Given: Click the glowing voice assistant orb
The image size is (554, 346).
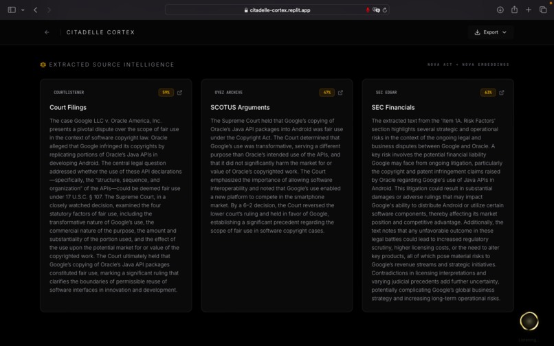Looking at the screenshot, I should [529, 321].
